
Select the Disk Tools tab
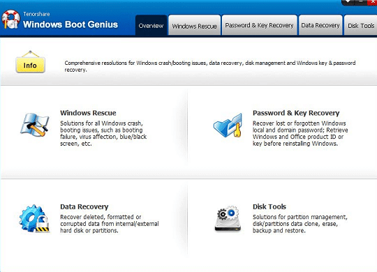[361, 25]
